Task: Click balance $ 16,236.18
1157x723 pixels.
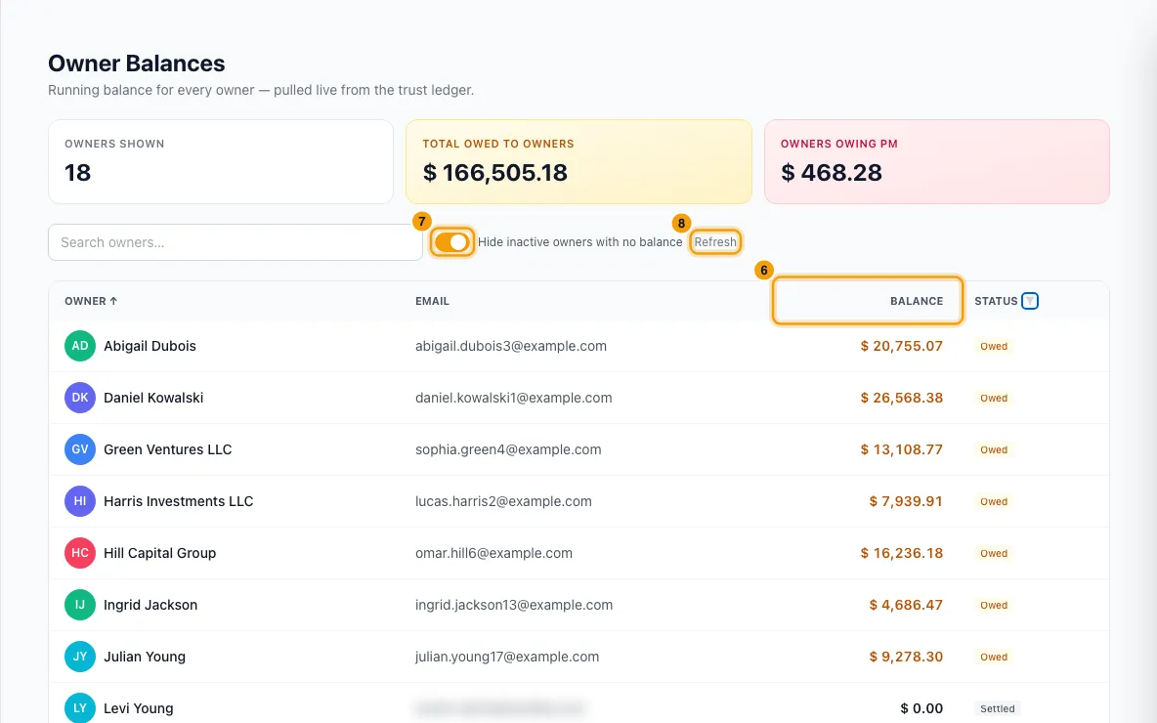Action: tap(902, 553)
